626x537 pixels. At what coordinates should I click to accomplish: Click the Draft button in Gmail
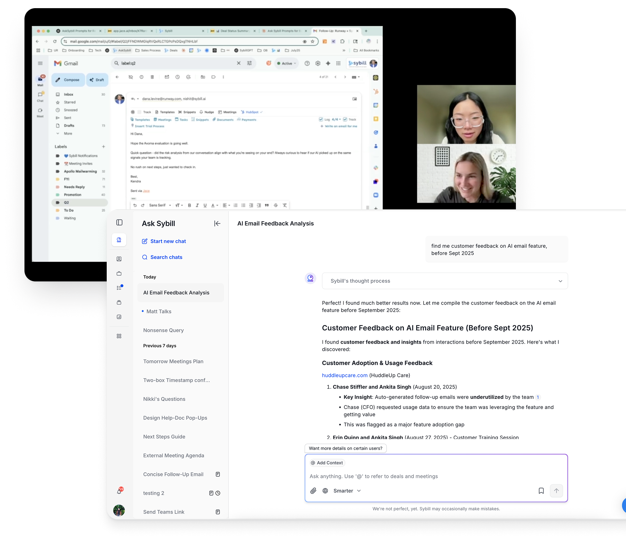point(97,80)
